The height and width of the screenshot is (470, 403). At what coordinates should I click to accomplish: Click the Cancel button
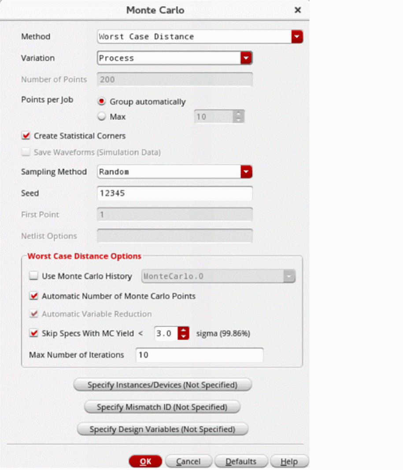(189, 461)
